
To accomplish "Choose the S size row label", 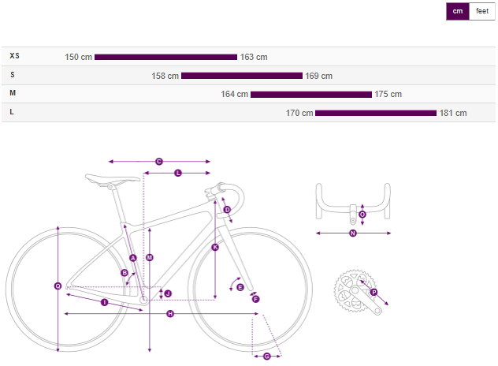I will [13, 75].
